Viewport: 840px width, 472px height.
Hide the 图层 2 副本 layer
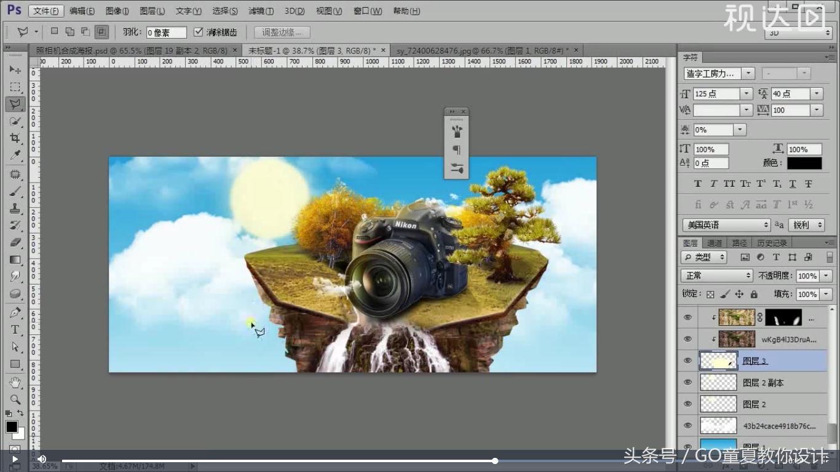coord(687,382)
